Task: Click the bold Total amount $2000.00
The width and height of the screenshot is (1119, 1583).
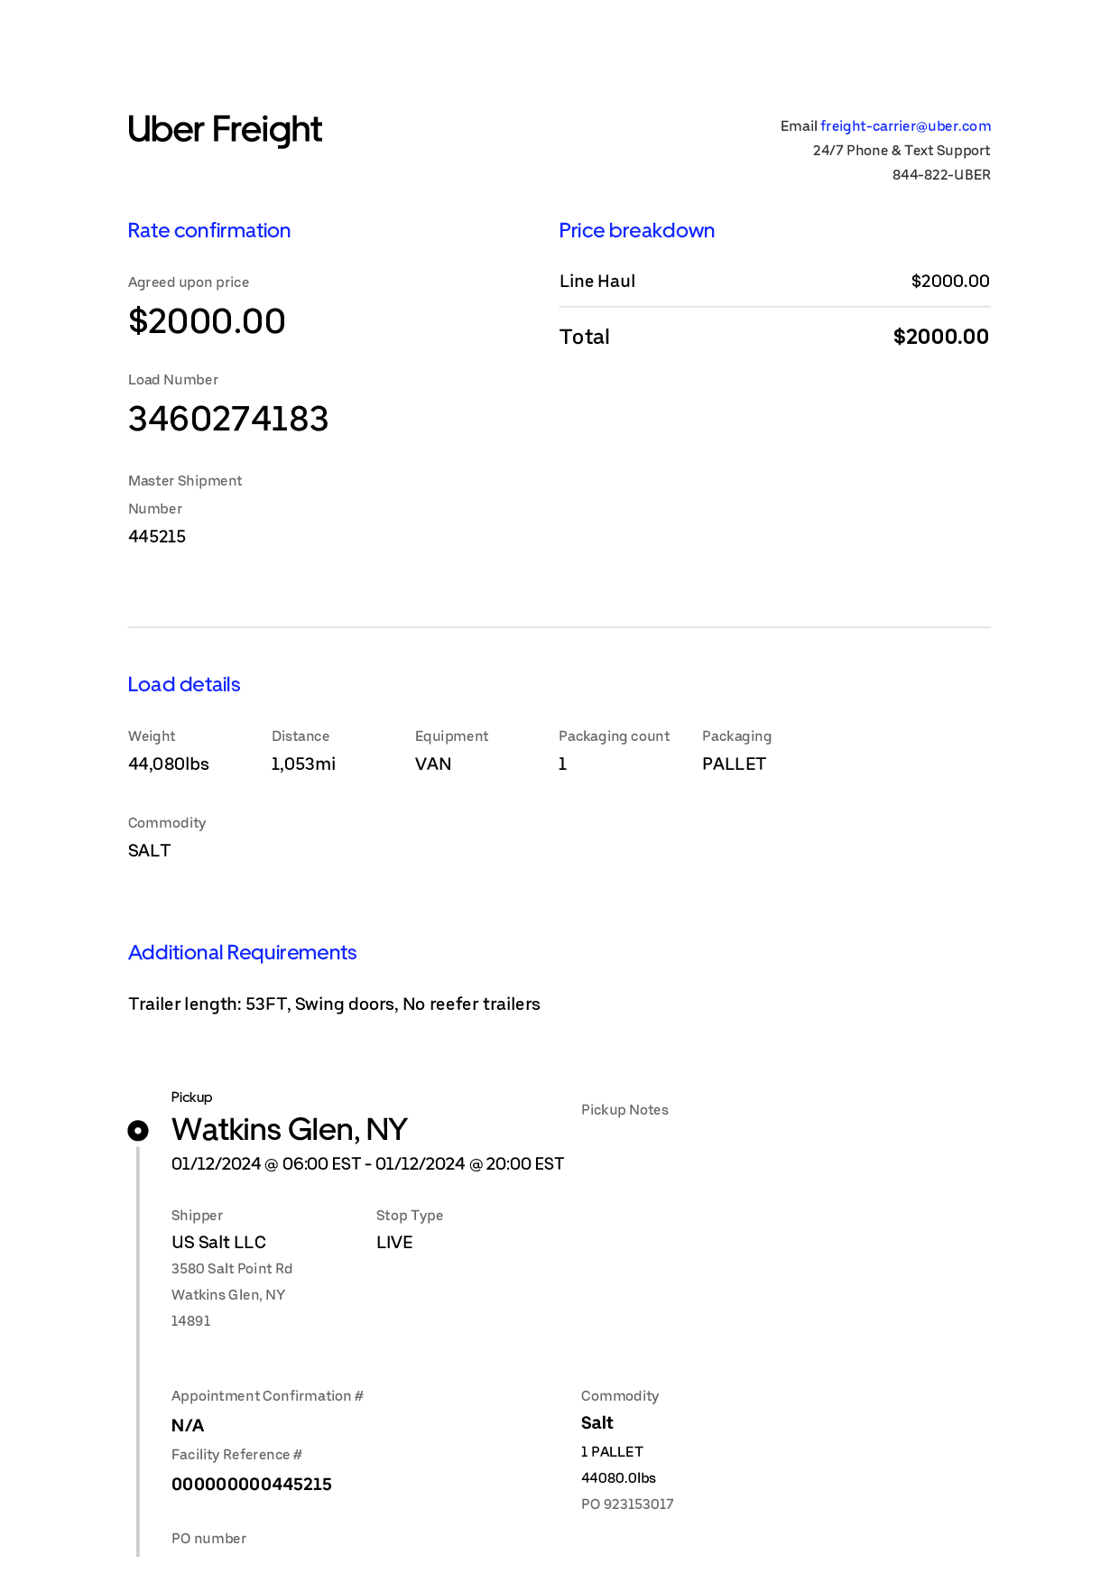Action: click(941, 337)
